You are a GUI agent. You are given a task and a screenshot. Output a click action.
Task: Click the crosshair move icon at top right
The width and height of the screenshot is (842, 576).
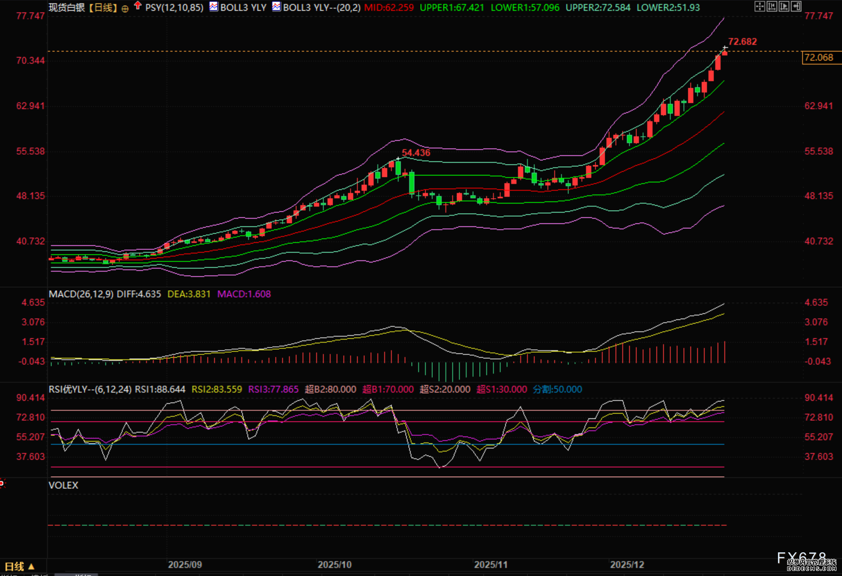[x=759, y=7]
